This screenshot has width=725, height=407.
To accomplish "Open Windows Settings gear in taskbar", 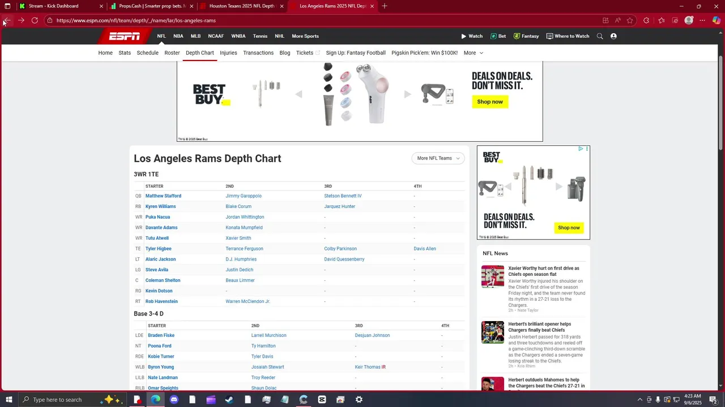I will pyautogui.click(x=359, y=400).
